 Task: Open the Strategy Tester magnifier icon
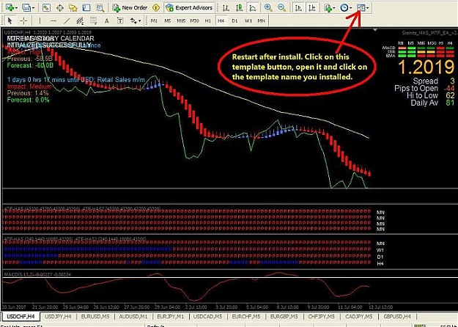tap(100, 8)
